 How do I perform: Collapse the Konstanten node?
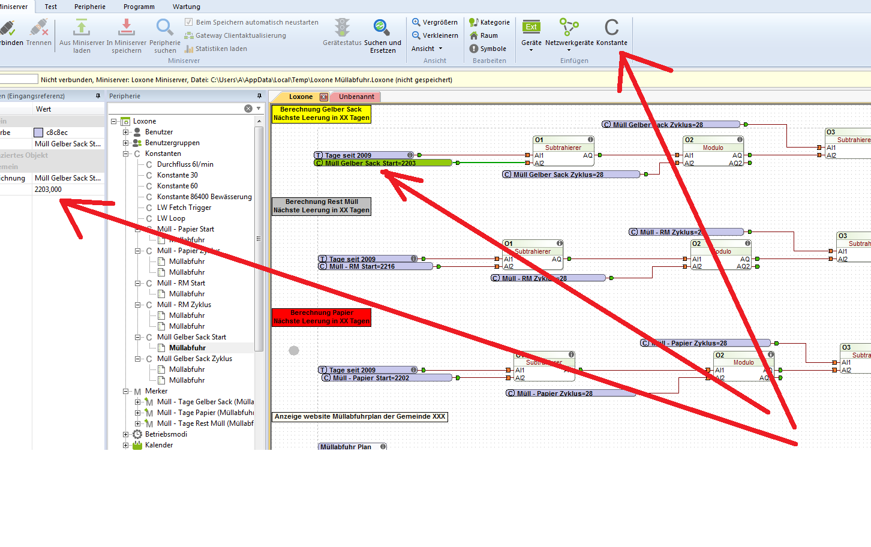[x=126, y=154]
